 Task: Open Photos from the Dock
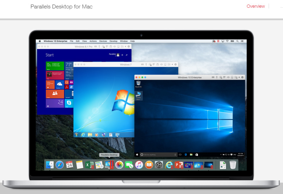(x=119, y=165)
